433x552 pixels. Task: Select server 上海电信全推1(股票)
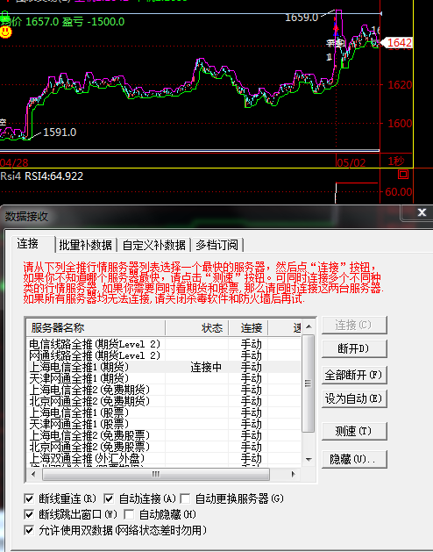[79, 412]
